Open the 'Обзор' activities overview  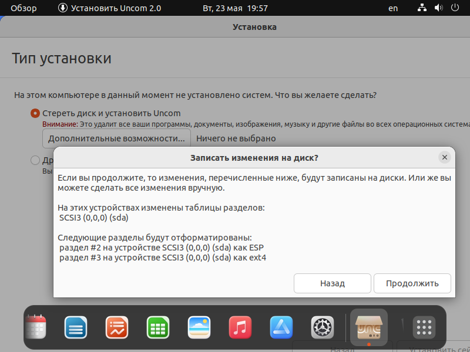[23, 8]
